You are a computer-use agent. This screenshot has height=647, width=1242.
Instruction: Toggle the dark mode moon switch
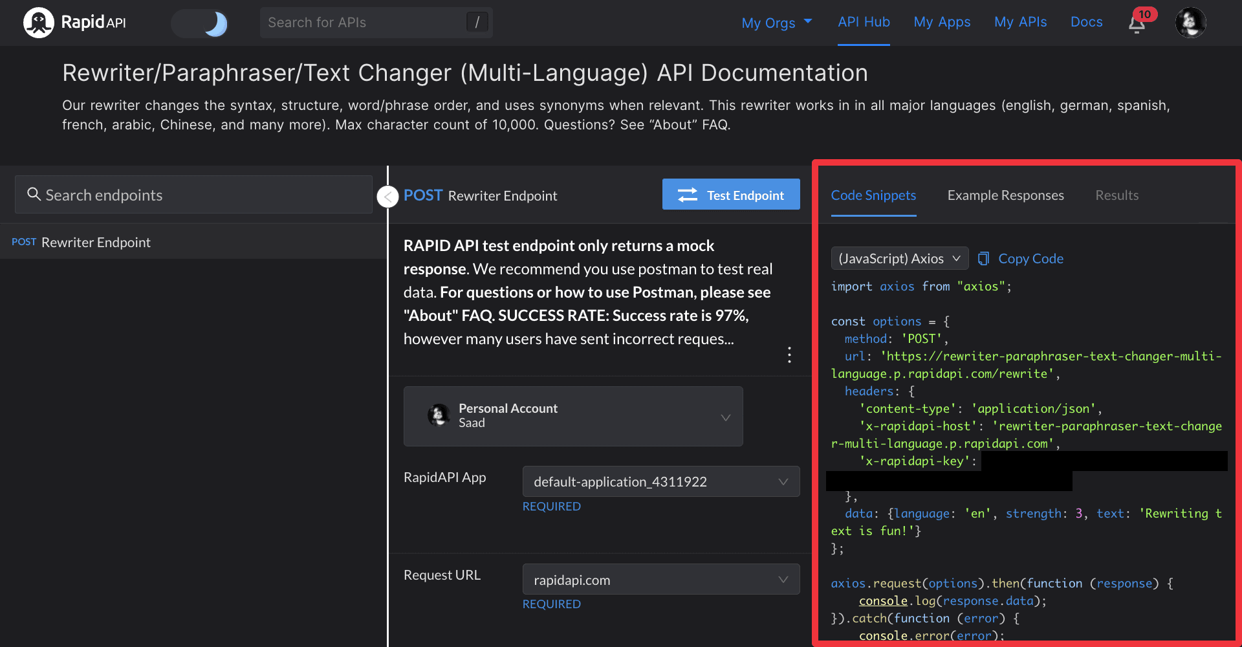pyautogui.click(x=199, y=23)
